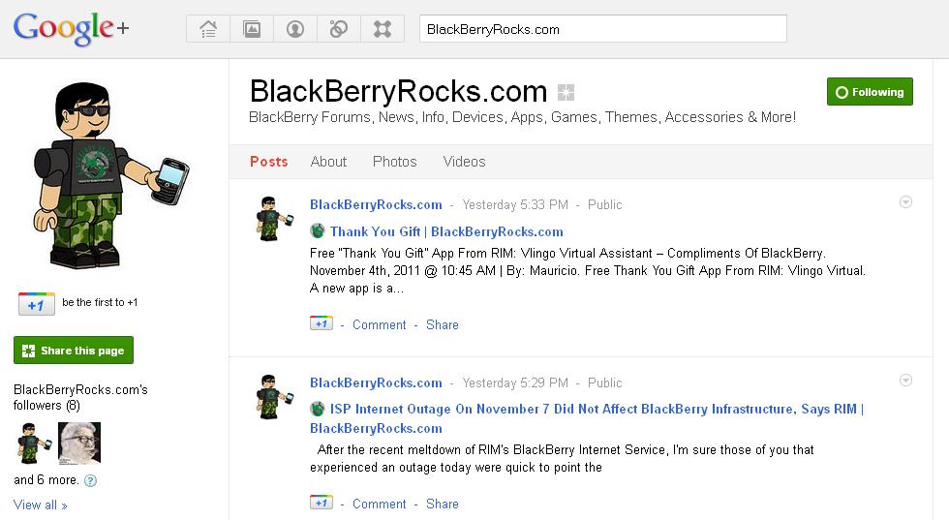Screen dimensions: 949x520
Task: Click the 'BlackBerry Forums, News, Info' tagline
Action: 522,117
